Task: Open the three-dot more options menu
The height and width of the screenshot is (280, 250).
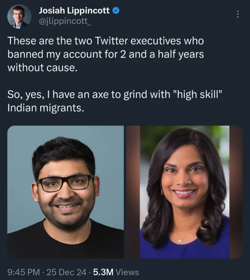Action: point(238,14)
